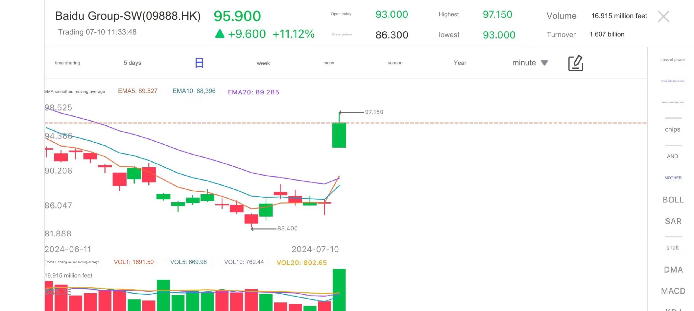The image size is (694, 311).
Task: Open the EMA smoothed moving average settings
Action: click(75, 92)
